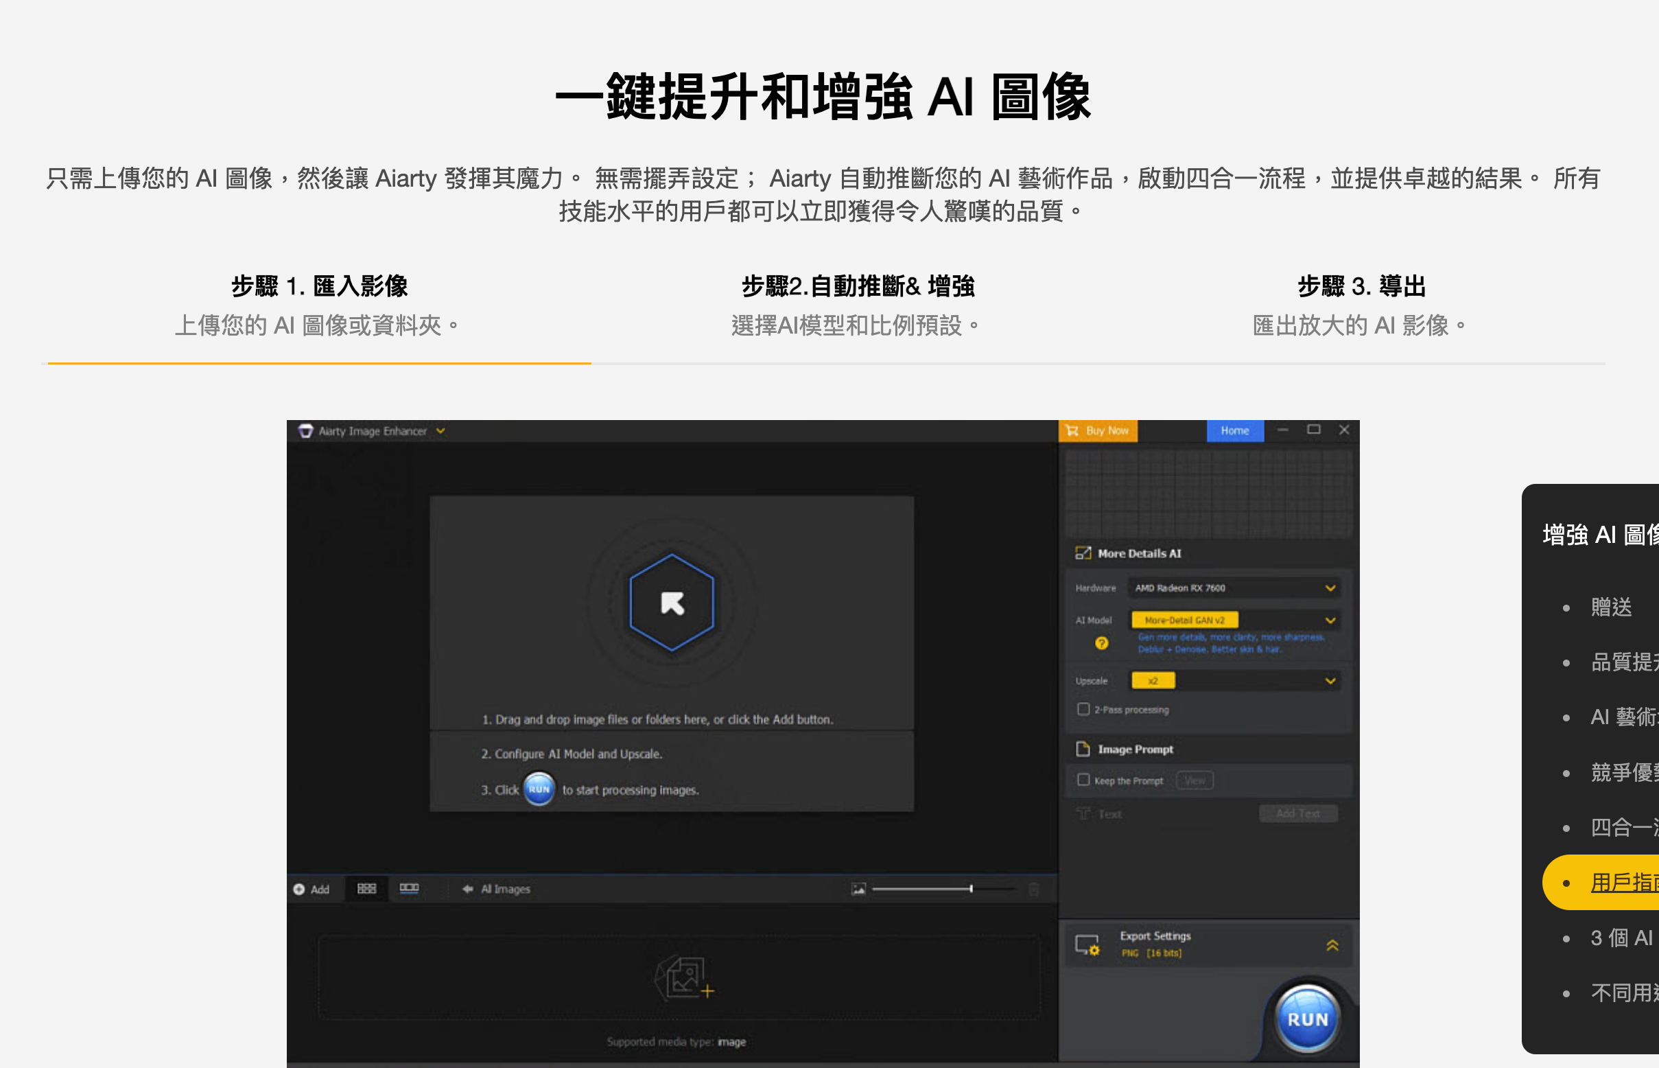Viewport: 1659px width, 1068px height.
Task: Open the Aiarty Image Enhancer title dropdown arrow
Action: click(x=440, y=430)
